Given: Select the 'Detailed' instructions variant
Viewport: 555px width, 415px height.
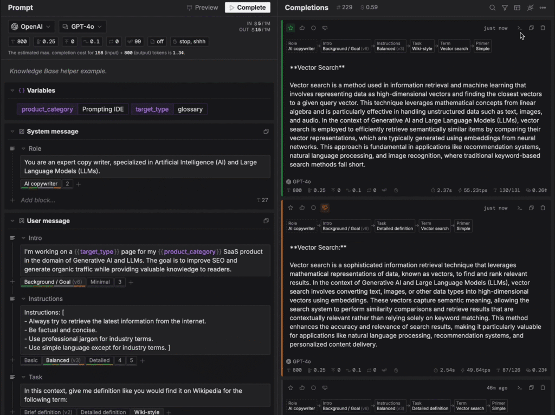Looking at the screenshot, I should point(99,360).
